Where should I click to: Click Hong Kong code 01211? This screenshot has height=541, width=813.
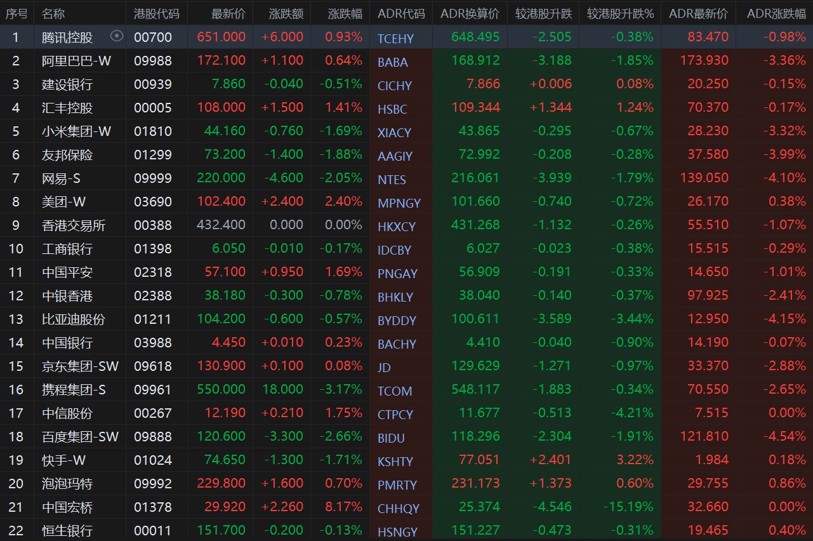pyautogui.click(x=153, y=319)
